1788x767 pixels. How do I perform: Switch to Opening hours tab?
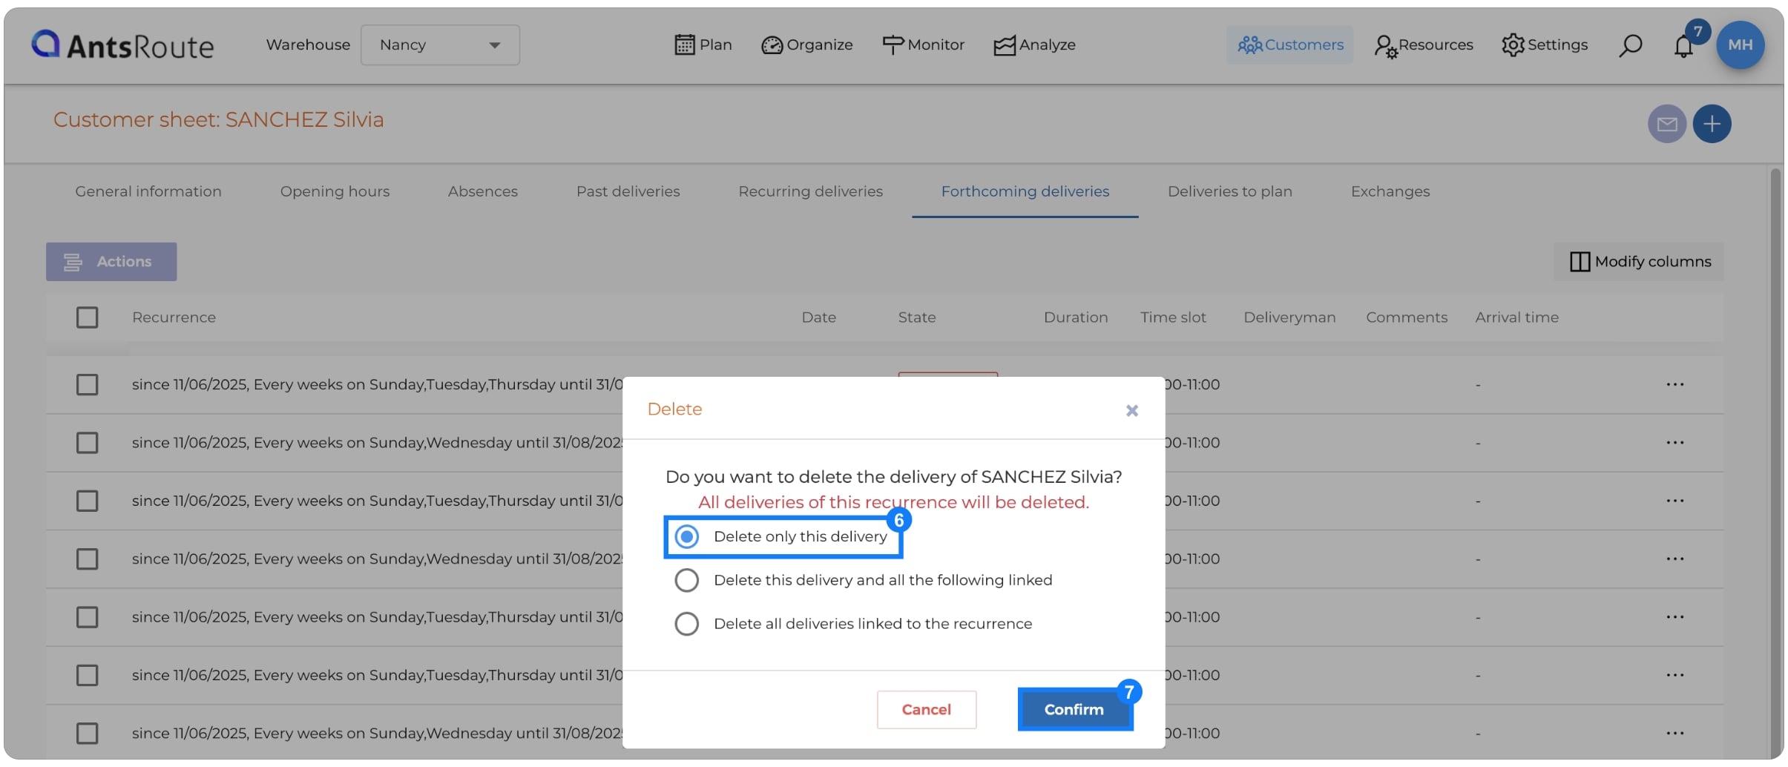(335, 191)
